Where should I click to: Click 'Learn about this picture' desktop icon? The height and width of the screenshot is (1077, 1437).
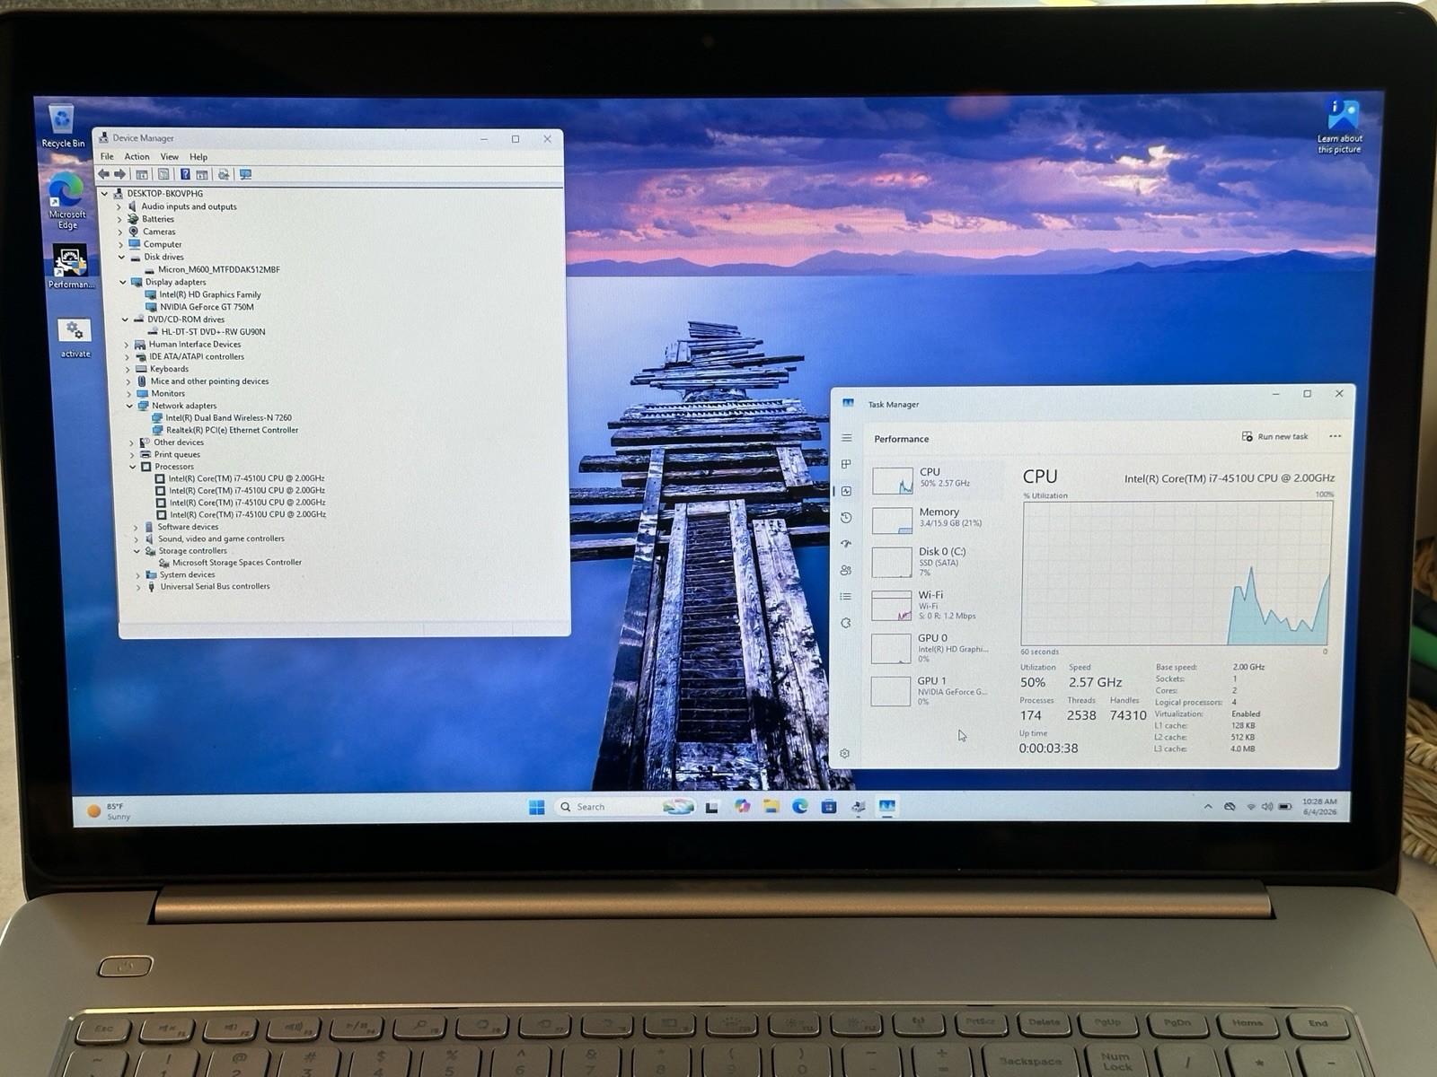[1341, 127]
